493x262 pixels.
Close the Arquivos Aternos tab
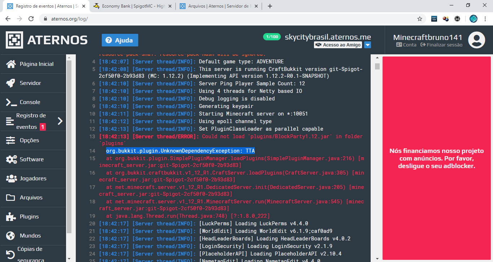click(256, 6)
